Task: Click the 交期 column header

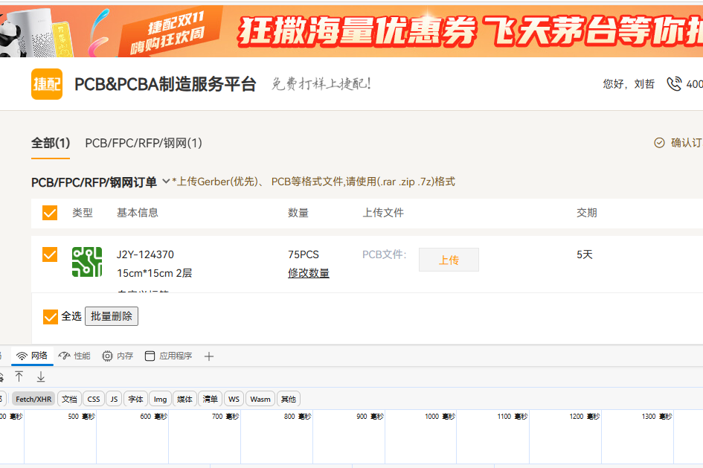Action: coord(587,213)
